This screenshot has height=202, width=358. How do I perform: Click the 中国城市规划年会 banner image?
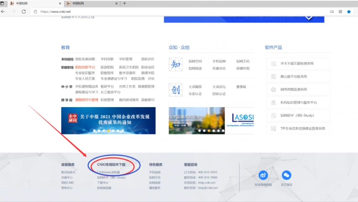point(197,121)
